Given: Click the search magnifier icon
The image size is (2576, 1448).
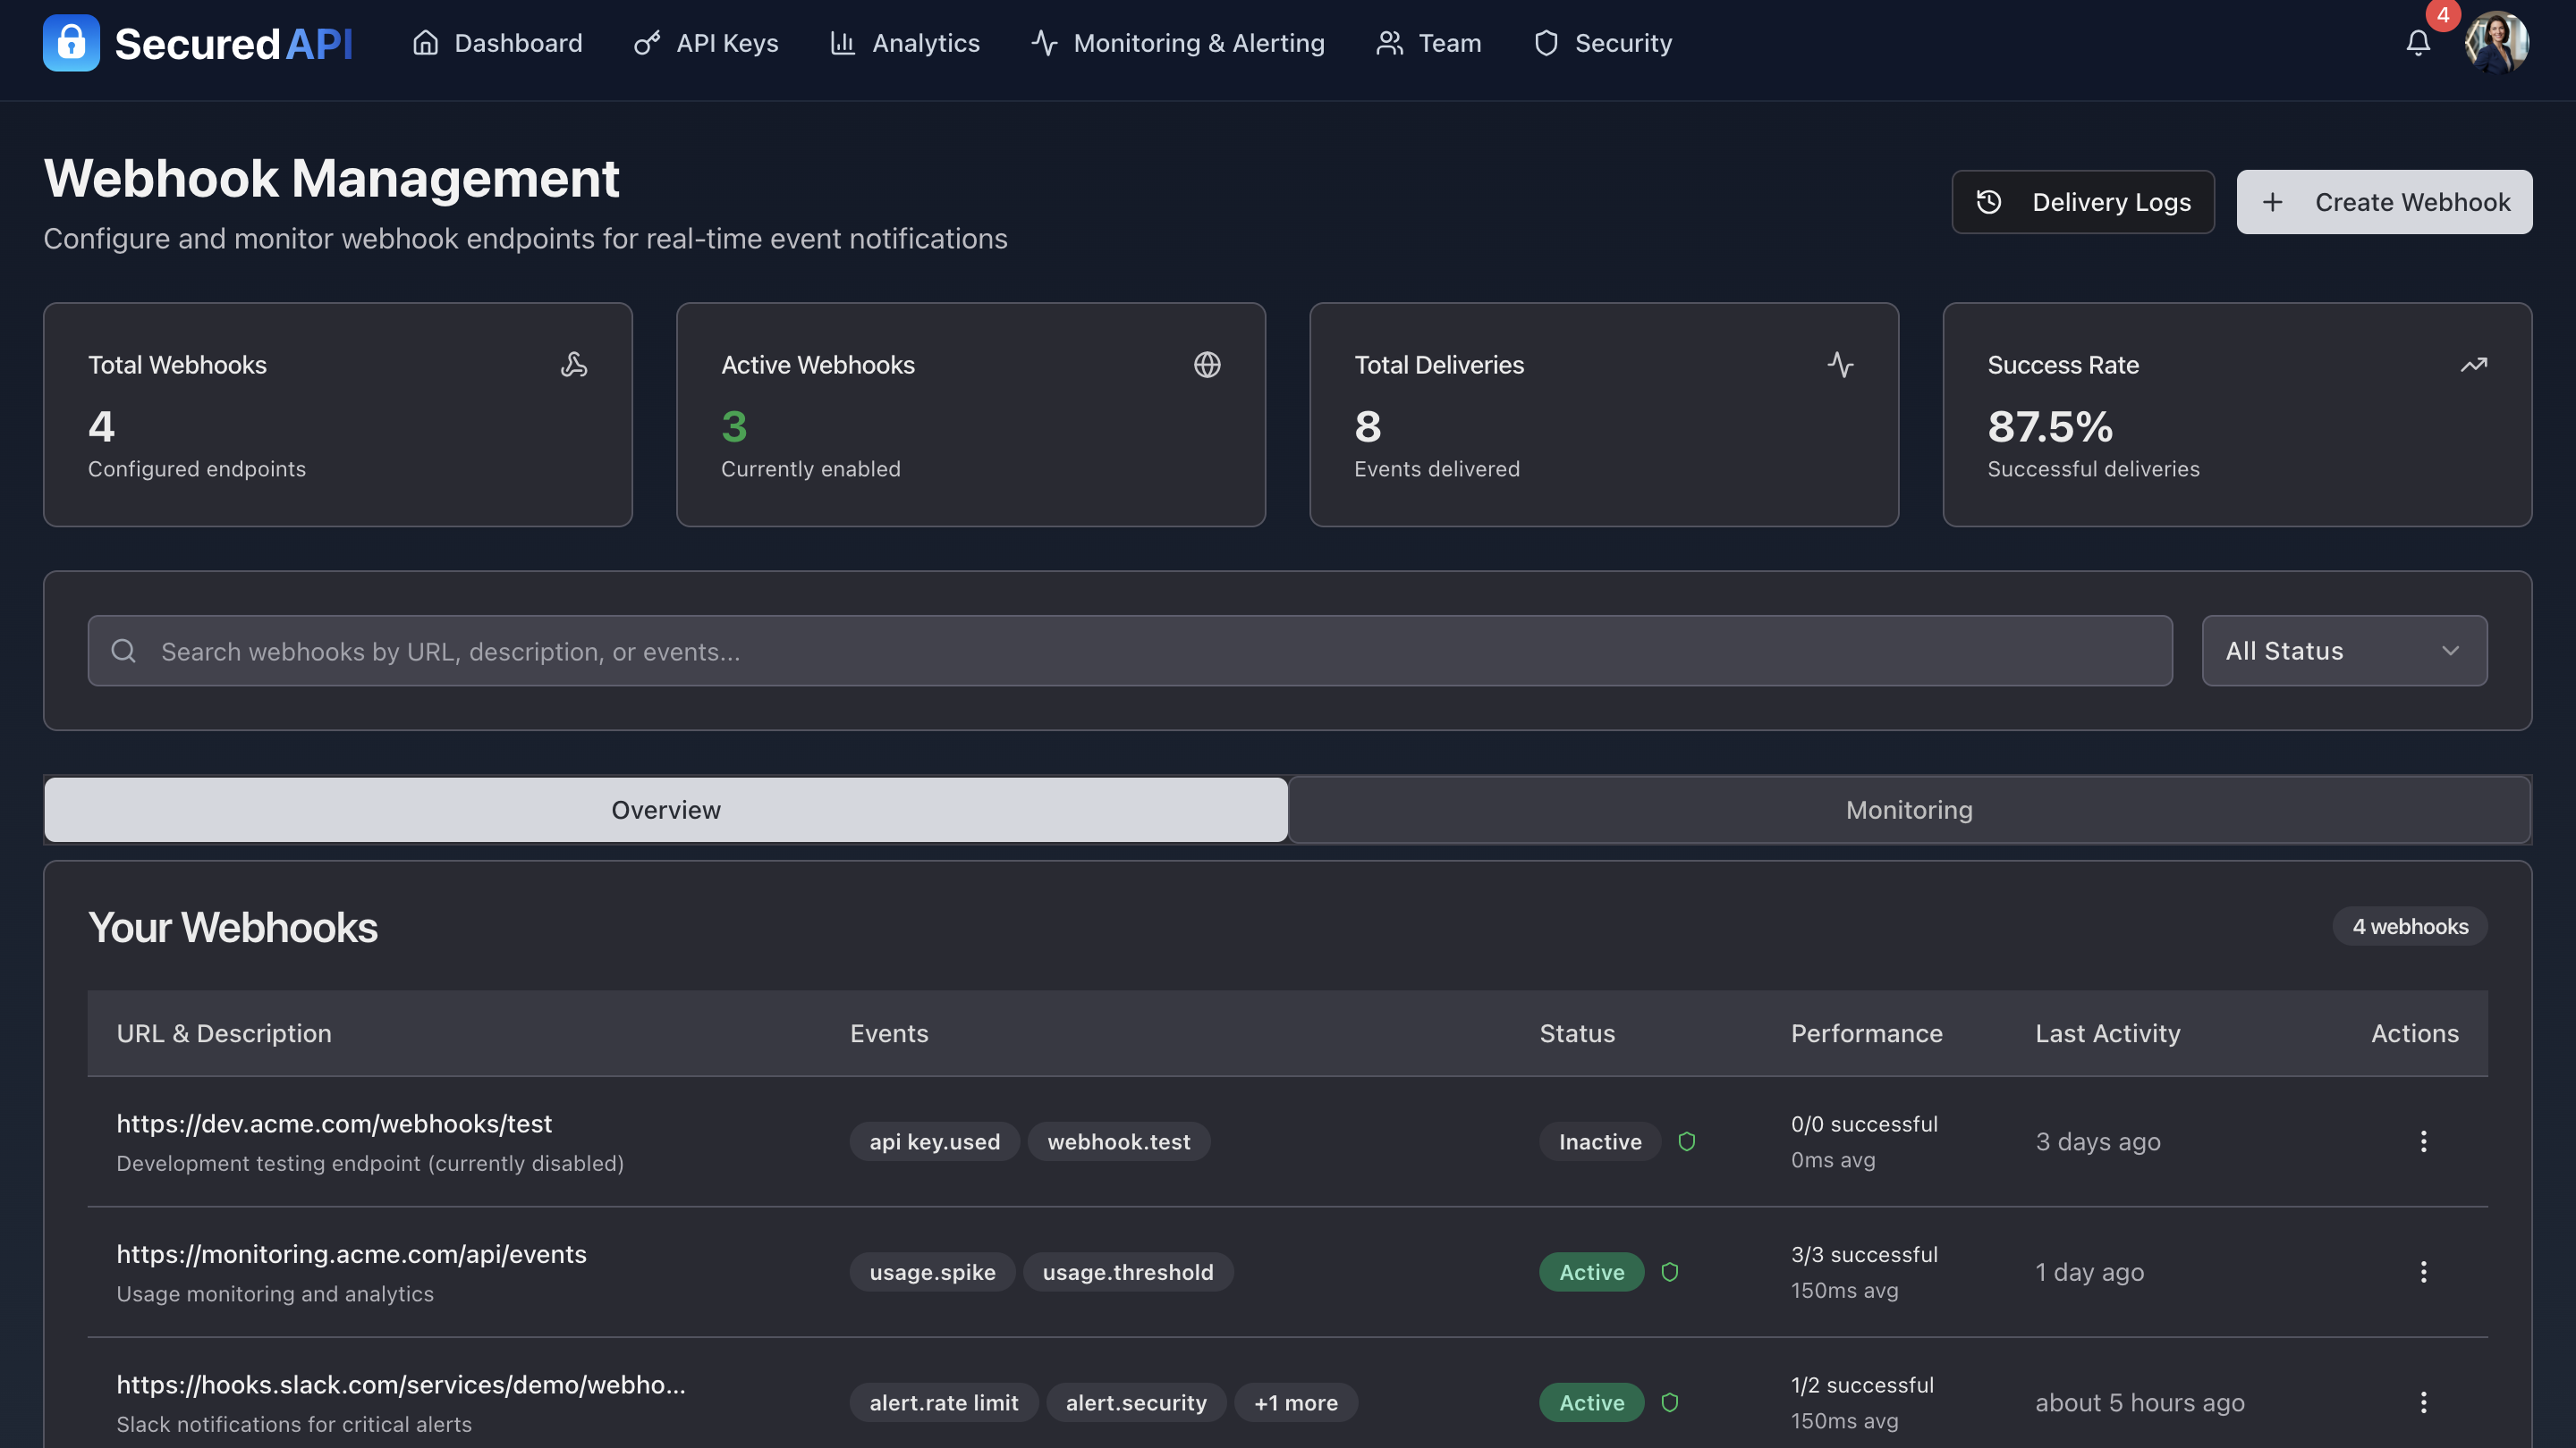Looking at the screenshot, I should 123,651.
